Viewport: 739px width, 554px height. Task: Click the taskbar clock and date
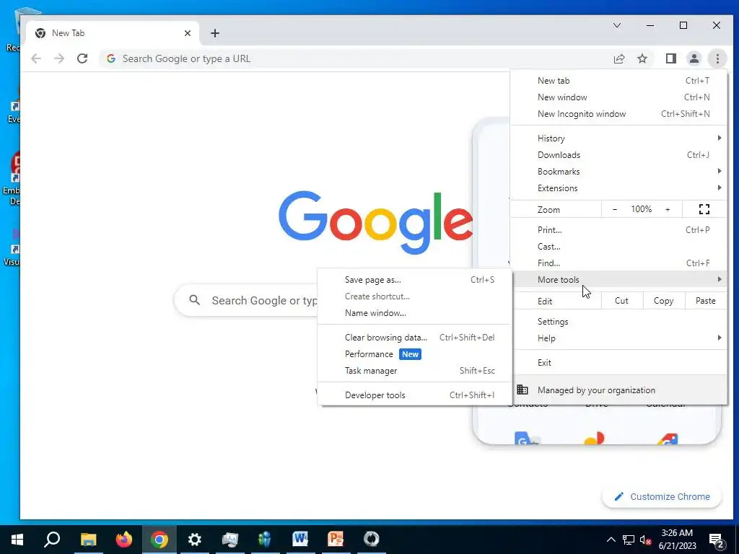[x=677, y=540]
